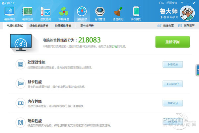The image size is (199, 133).
Task: Click the camera save screenshot icon
Action: (180, 26)
